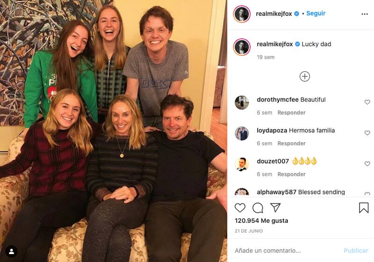Load more comments with plus circle
This screenshot has width=374, height=262.
click(305, 76)
